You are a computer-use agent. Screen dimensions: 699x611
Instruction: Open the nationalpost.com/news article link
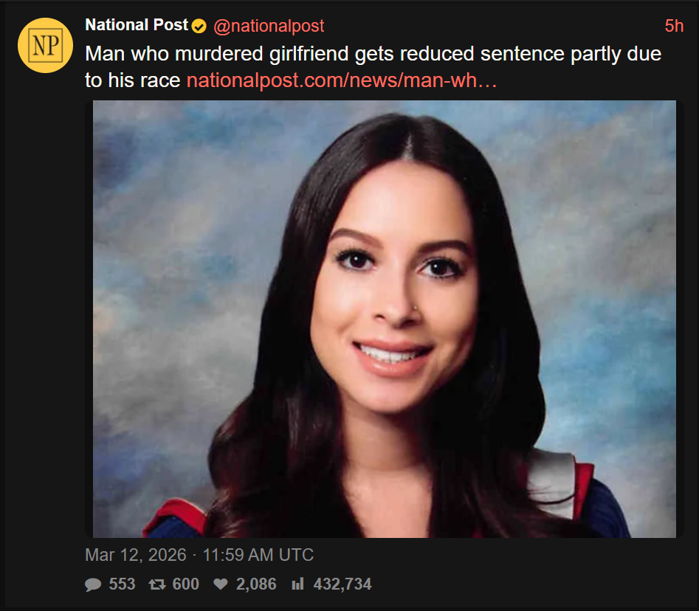pos(342,80)
